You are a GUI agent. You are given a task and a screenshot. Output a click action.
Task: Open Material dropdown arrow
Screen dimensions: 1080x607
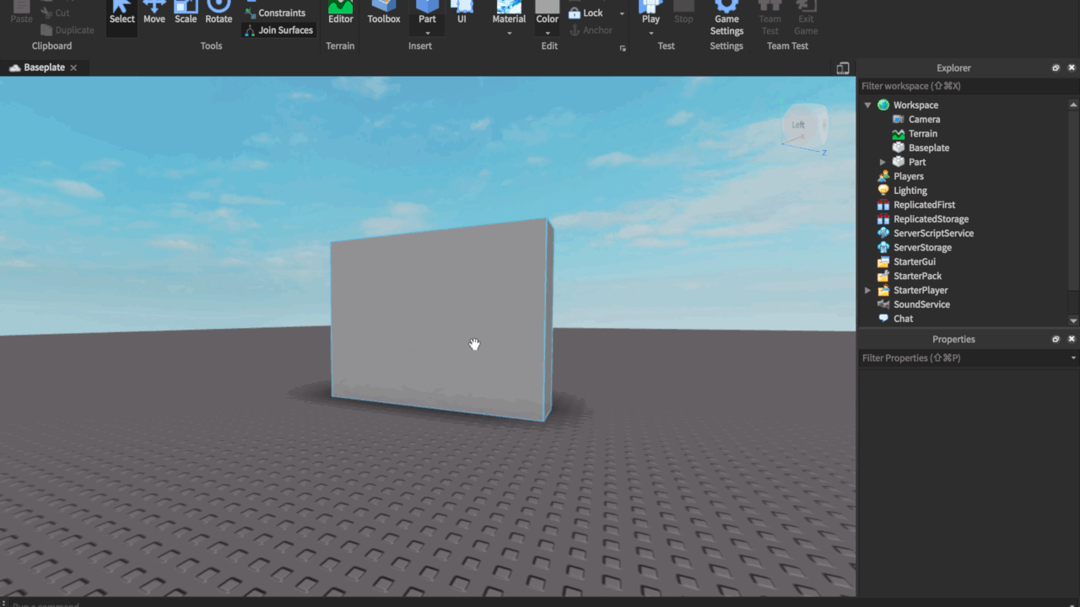510,33
